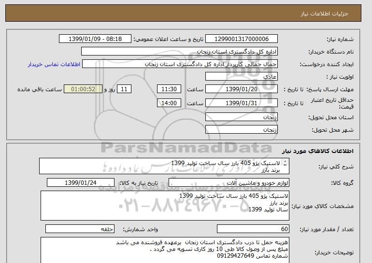Click the label استان محل تحویل
372x263 pixels.
331,117
